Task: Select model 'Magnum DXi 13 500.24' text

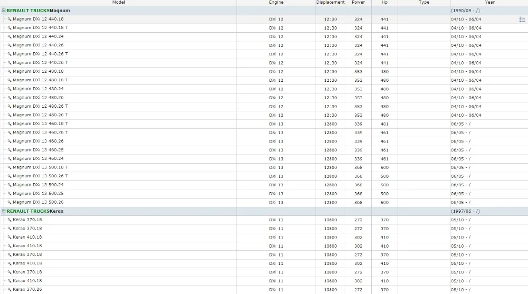Action: coord(38,185)
